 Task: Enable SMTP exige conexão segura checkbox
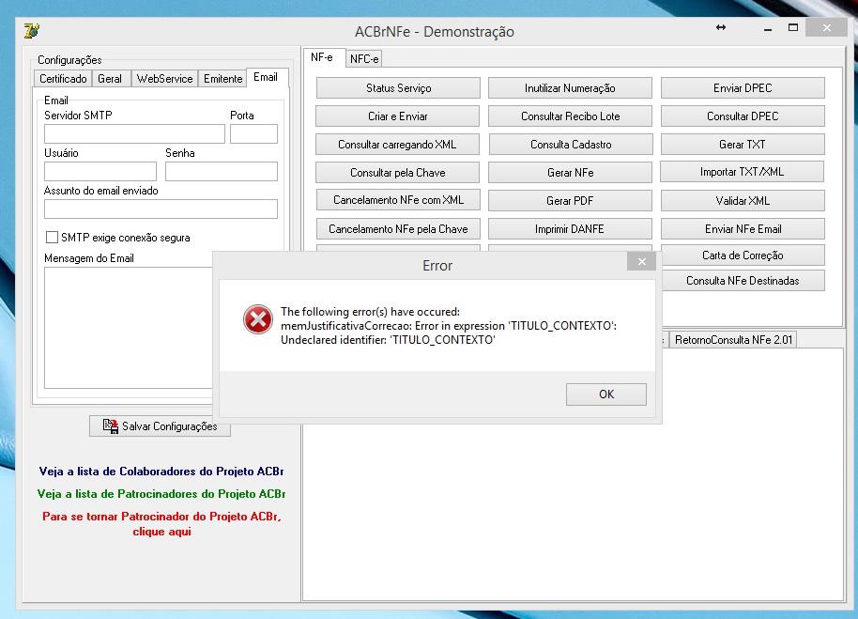click(52, 237)
